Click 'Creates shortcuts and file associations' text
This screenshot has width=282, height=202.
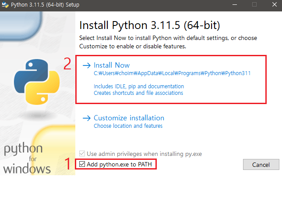click(138, 93)
